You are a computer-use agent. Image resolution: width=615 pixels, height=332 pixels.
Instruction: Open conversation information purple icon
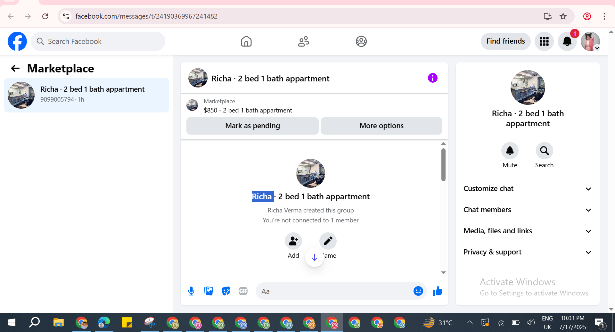[x=433, y=78]
